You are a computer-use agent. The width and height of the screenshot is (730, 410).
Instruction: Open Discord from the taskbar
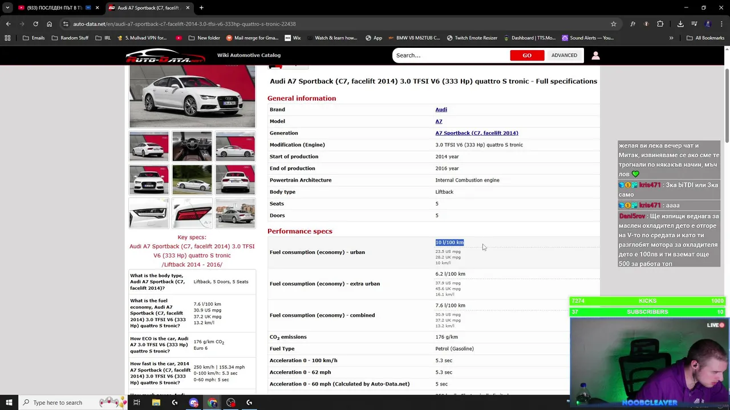tap(193, 403)
